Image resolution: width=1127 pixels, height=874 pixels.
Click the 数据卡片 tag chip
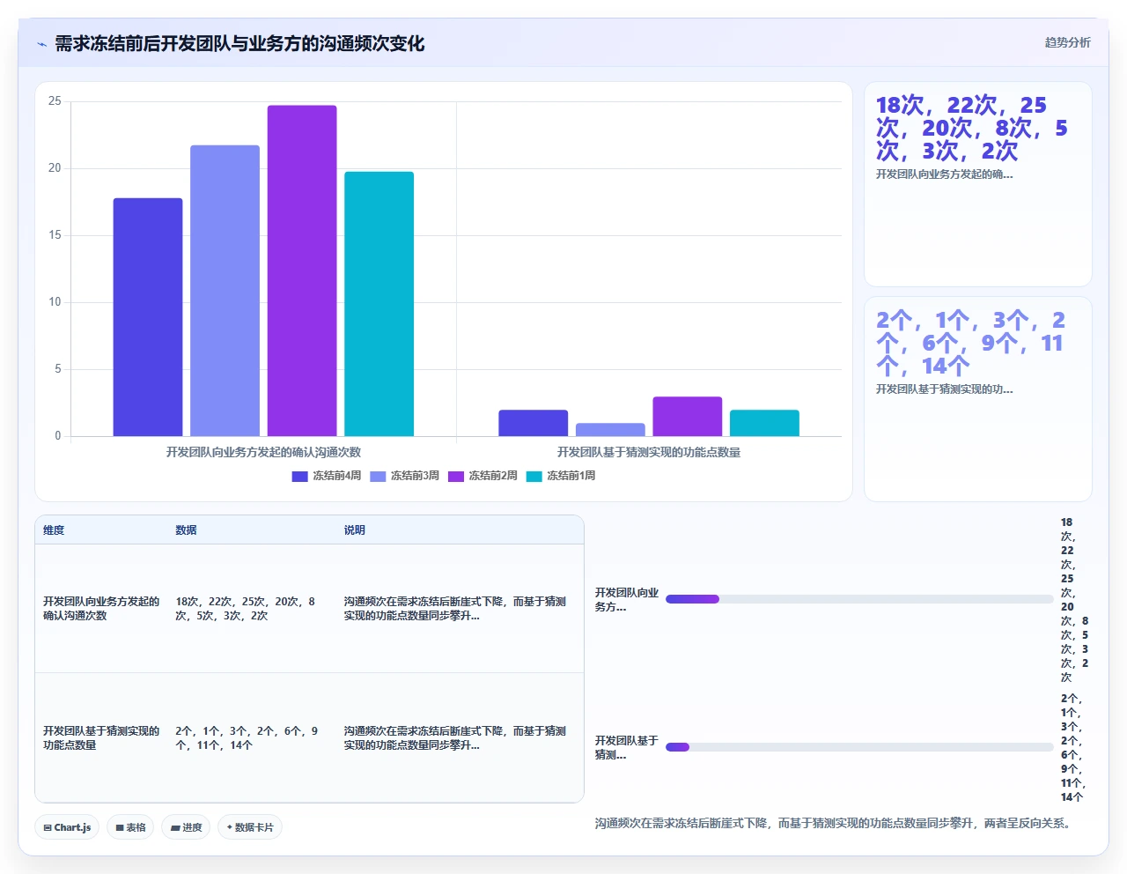tap(250, 827)
